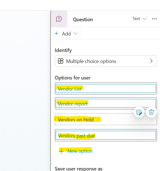Click the Multiple choice options entity icon

(x=61, y=61)
